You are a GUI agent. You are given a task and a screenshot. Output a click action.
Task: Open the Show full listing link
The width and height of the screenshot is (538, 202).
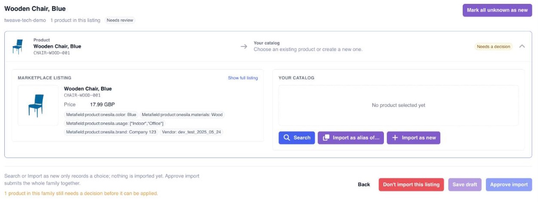(243, 78)
